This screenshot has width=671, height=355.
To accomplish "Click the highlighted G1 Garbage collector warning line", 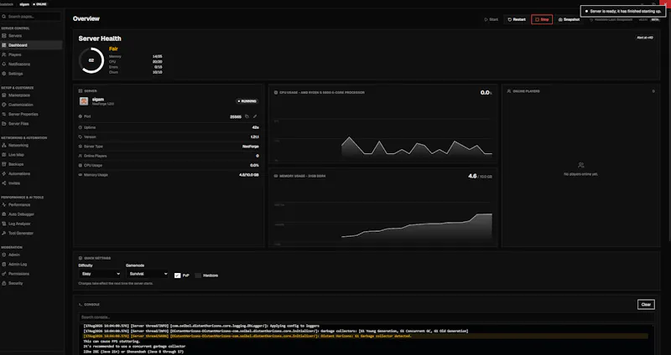I will [x=366, y=337].
